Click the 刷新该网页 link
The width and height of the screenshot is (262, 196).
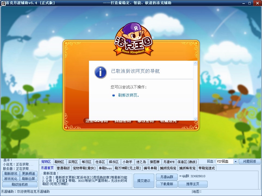pos(128,95)
